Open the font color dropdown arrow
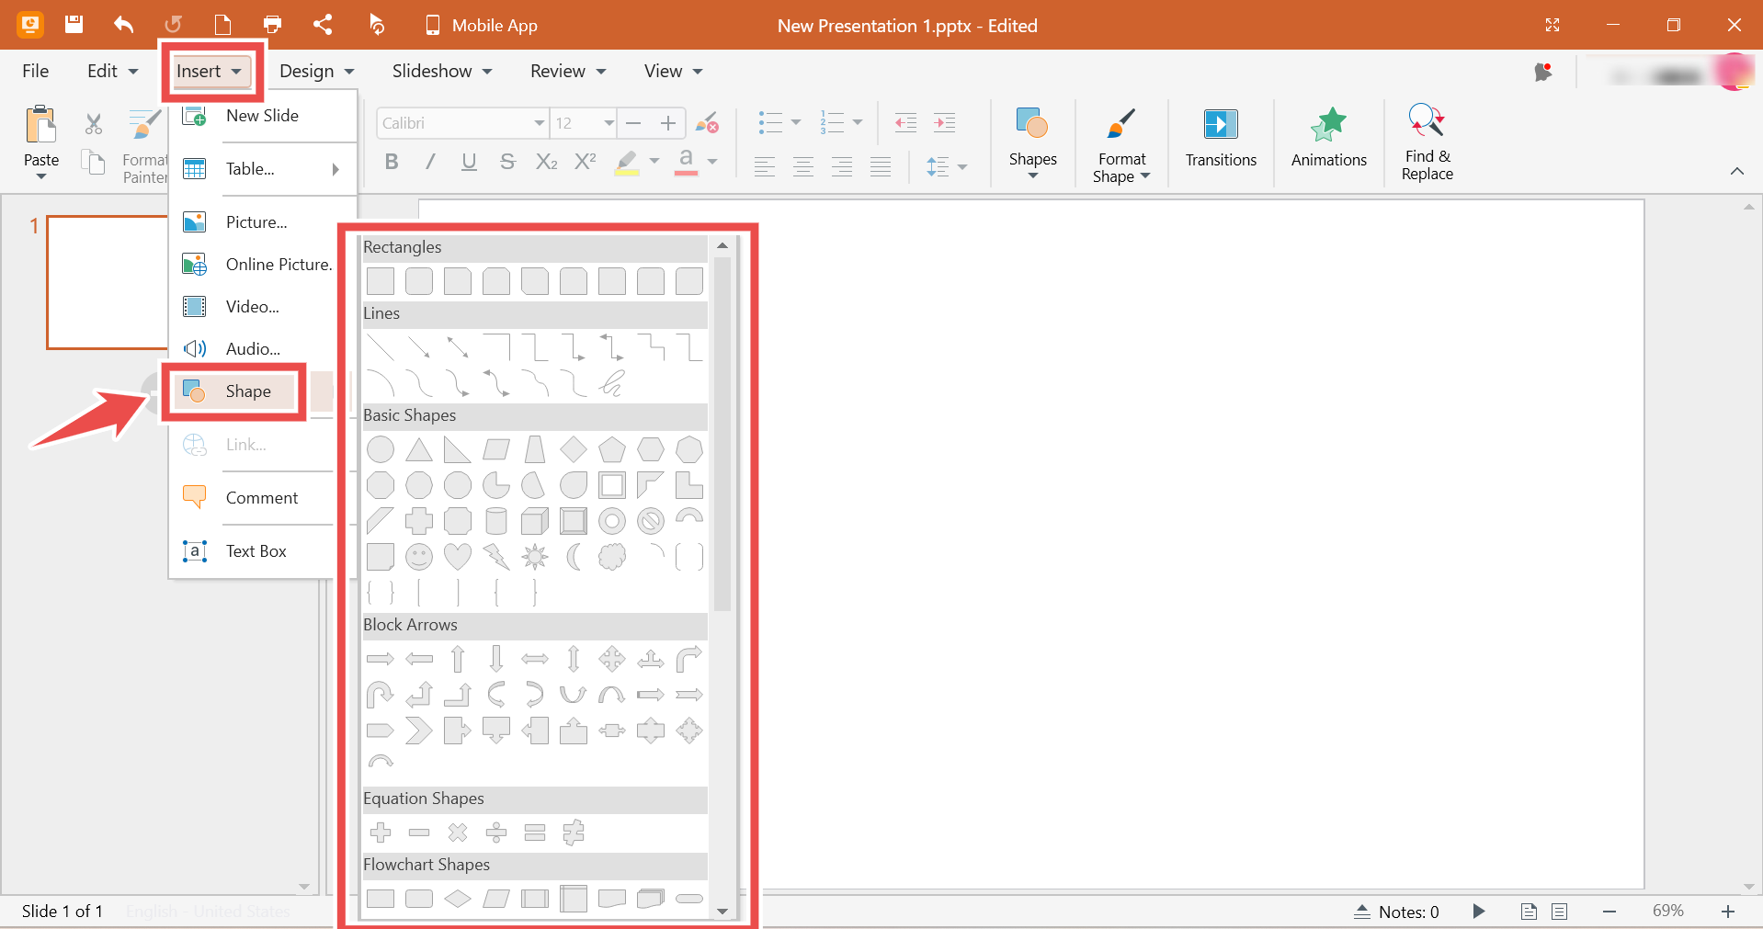 (712, 162)
